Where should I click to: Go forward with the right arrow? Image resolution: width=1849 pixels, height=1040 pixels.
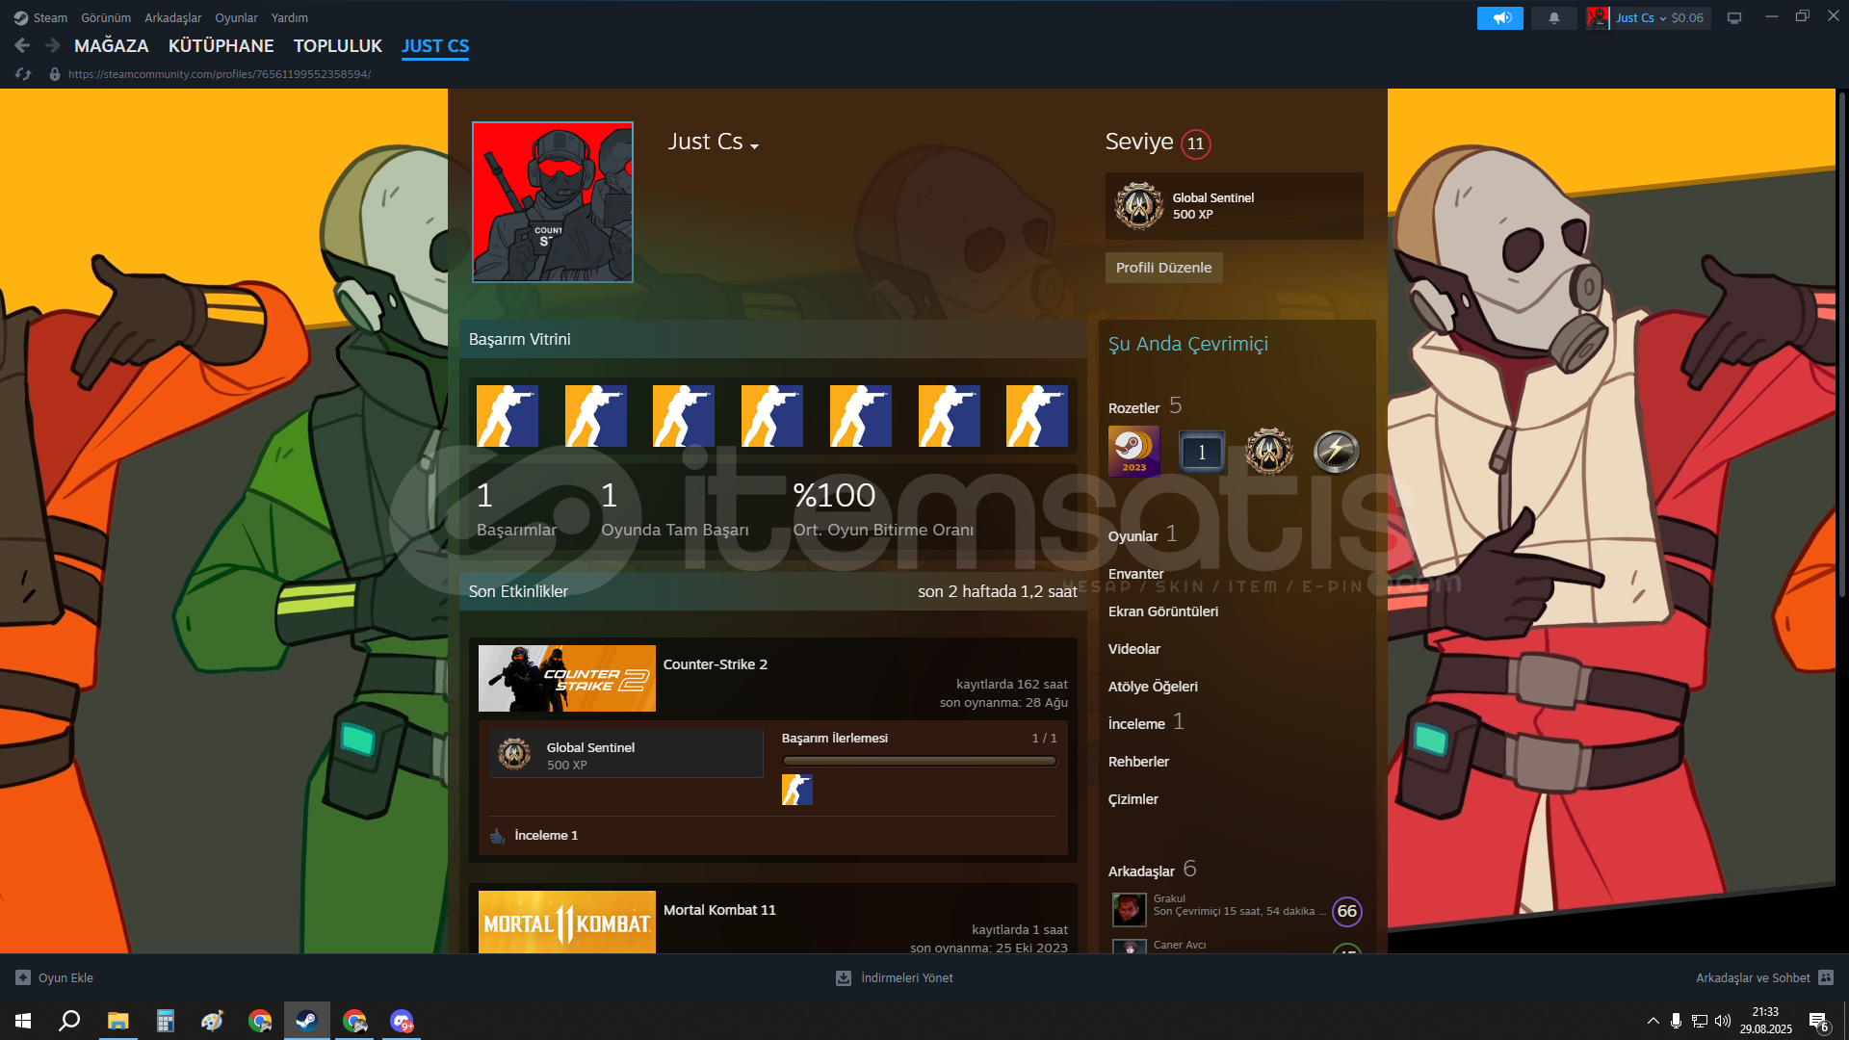click(53, 45)
